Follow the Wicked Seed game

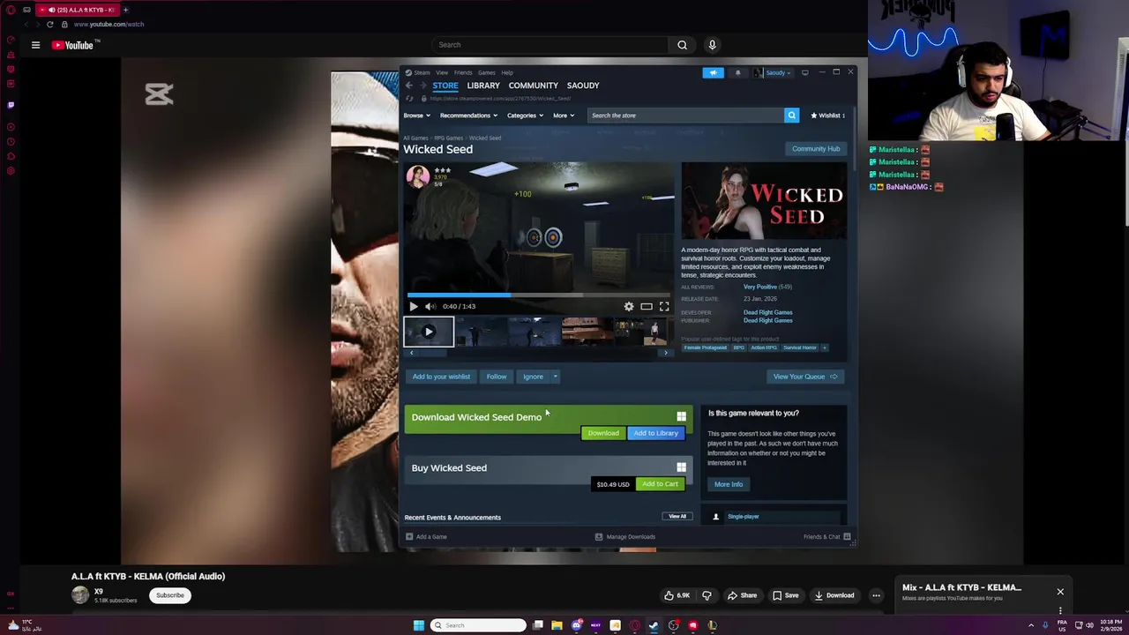click(x=497, y=377)
